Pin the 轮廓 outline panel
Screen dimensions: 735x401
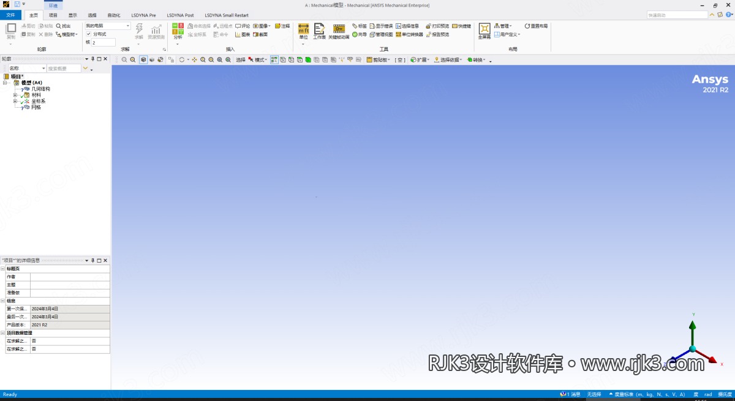tap(92, 59)
